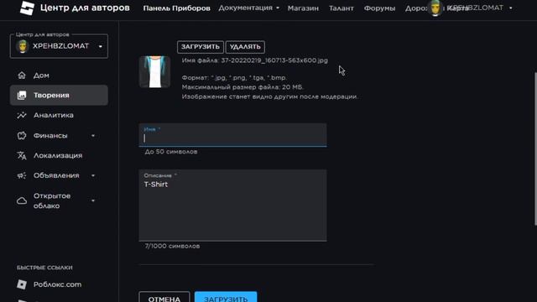Image resolution: width=537 pixels, height=302 pixels.
Task: Click the Локализация translate icon
Action: (x=22, y=155)
